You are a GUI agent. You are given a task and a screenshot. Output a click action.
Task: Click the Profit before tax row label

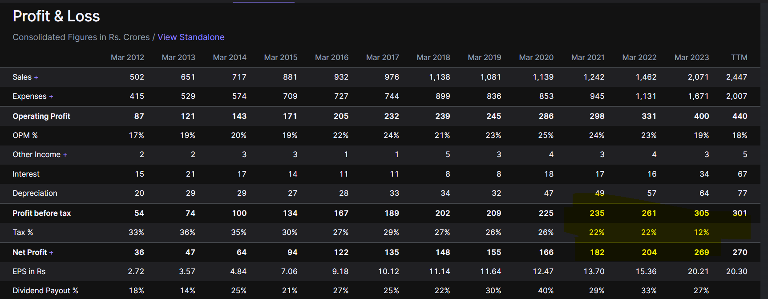point(41,213)
